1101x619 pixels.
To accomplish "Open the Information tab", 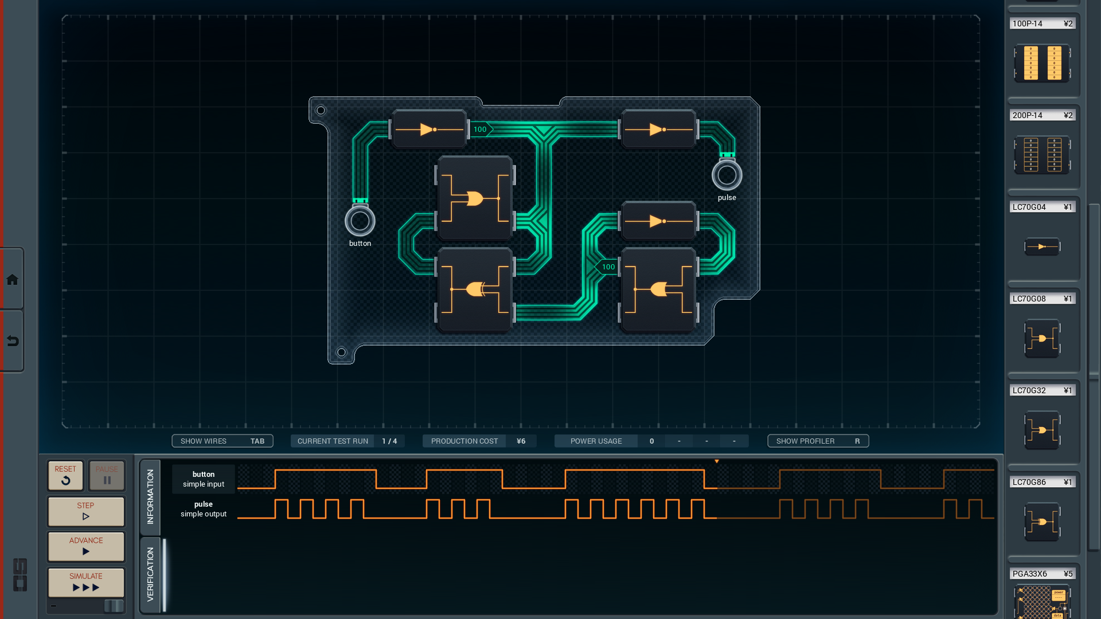I will tap(150, 497).
